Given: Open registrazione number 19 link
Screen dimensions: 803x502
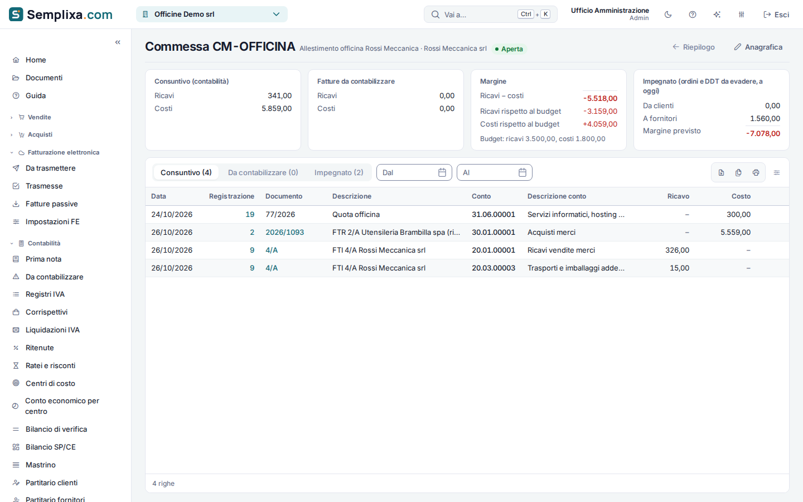Looking at the screenshot, I should tap(250, 215).
